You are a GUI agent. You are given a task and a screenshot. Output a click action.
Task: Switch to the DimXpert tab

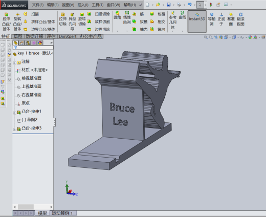pyautogui.click(x=68, y=36)
